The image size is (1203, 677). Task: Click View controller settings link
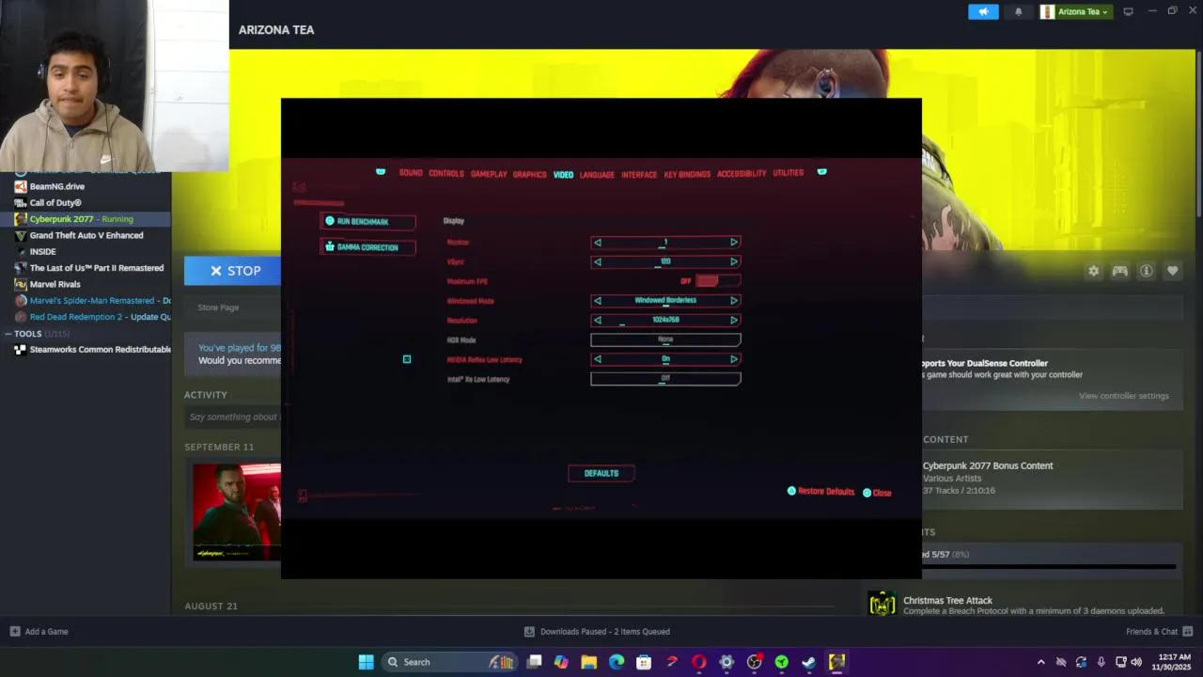[1123, 396]
